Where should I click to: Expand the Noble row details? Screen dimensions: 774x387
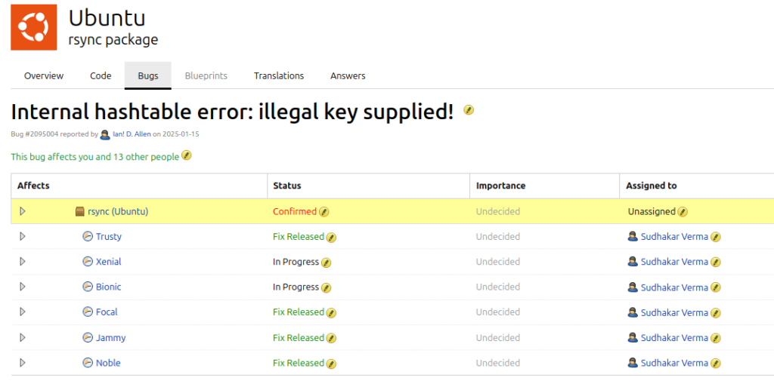tap(23, 363)
